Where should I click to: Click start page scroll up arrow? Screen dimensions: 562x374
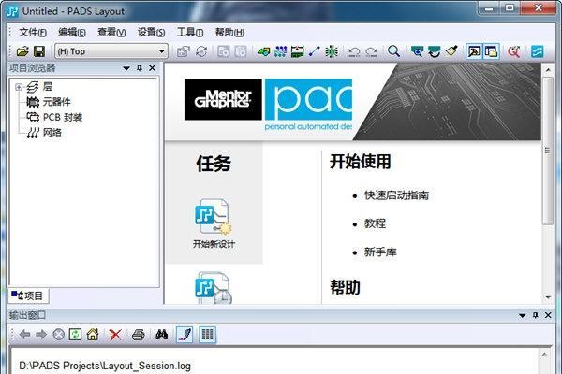coord(548,70)
